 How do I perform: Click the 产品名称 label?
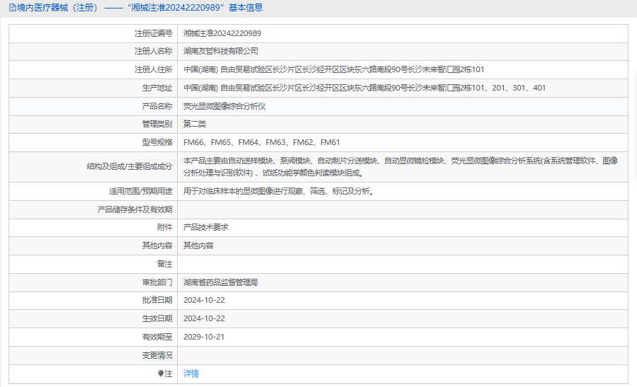coord(157,106)
